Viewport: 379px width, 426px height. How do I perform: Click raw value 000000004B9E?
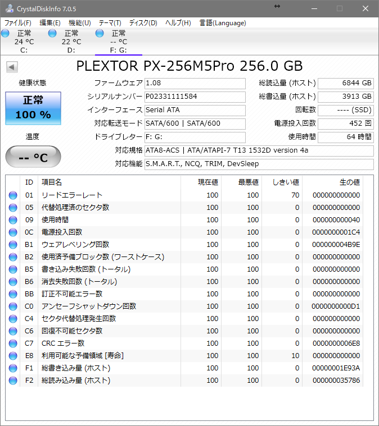(336, 245)
